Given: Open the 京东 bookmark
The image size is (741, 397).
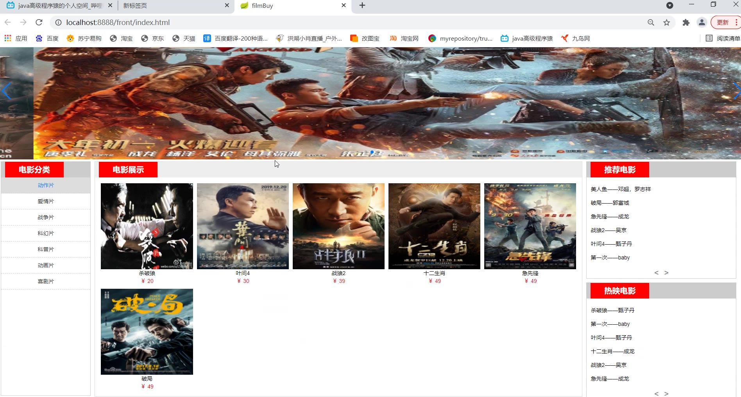Looking at the screenshot, I should 153,38.
